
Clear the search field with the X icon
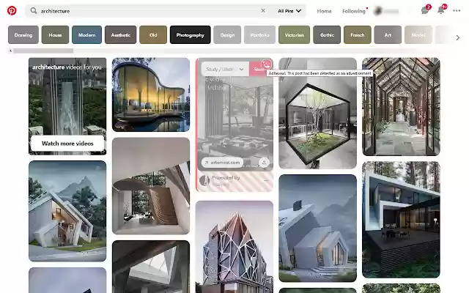pyautogui.click(x=263, y=10)
